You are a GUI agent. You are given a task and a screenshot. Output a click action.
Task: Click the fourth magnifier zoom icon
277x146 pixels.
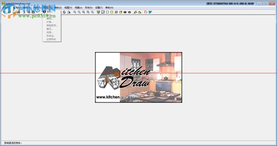click(x=88, y=12)
